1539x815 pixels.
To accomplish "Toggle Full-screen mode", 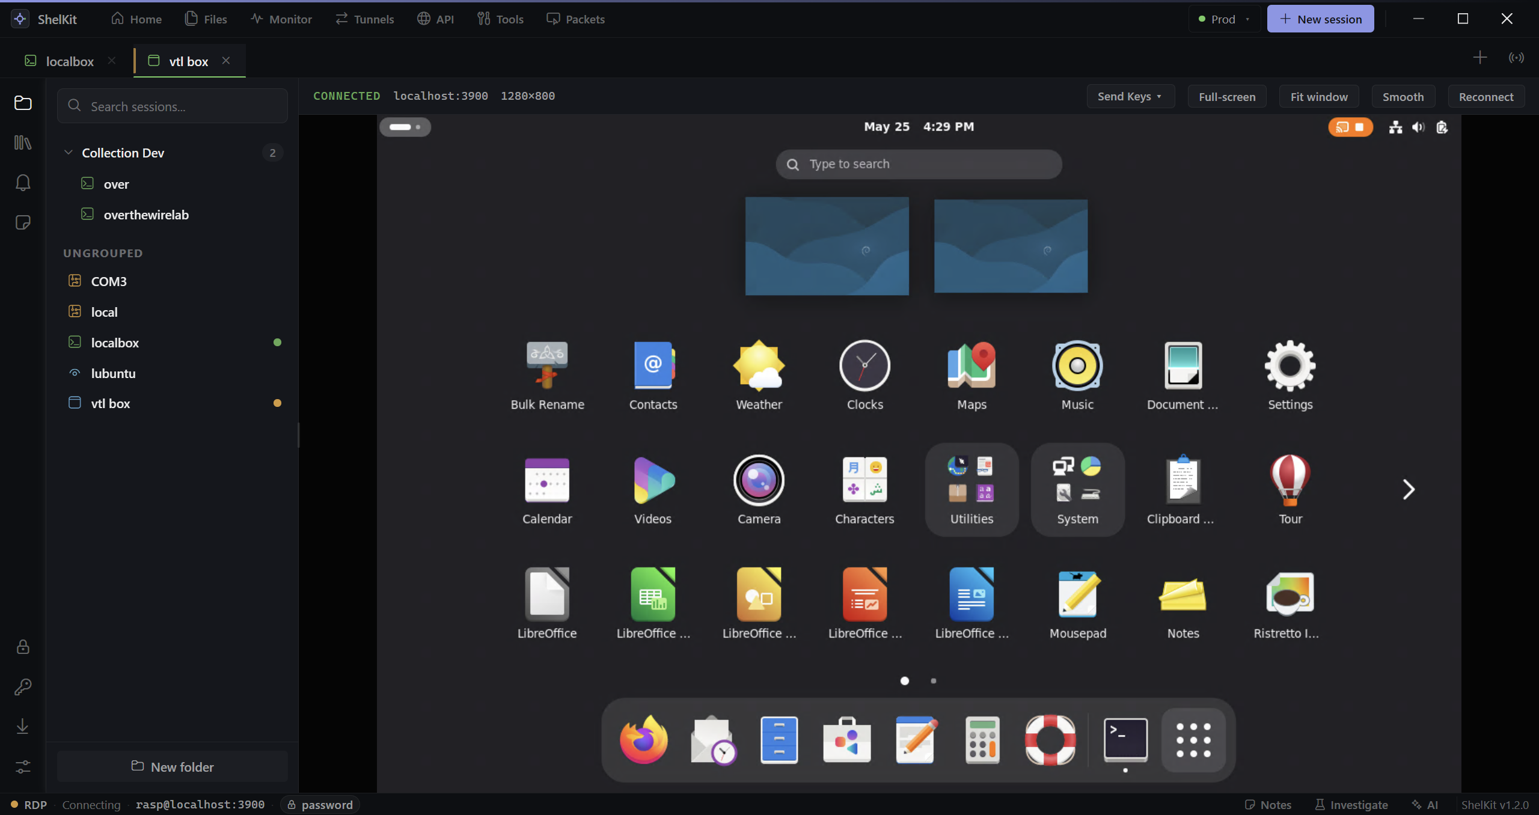I will [x=1227, y=96].
